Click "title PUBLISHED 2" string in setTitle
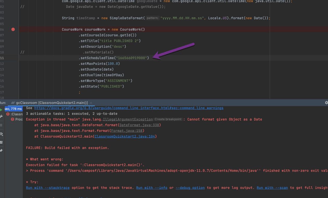Image resolution: width=328 pixels, height=198 pixels. click(x=119, y=41)
